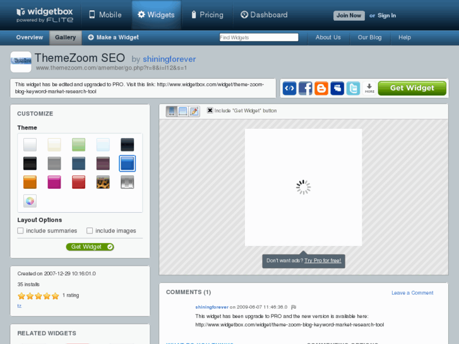The height and width of the screenshot is (344, 459).
Task: Click the tz tag link
Action: click(x=20, y=306)
